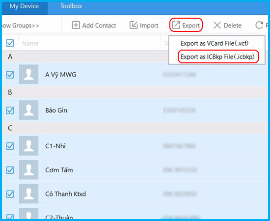270x221 pixels.
Task: Select the C1-Nhi contact name
Action: coord(55,146)
